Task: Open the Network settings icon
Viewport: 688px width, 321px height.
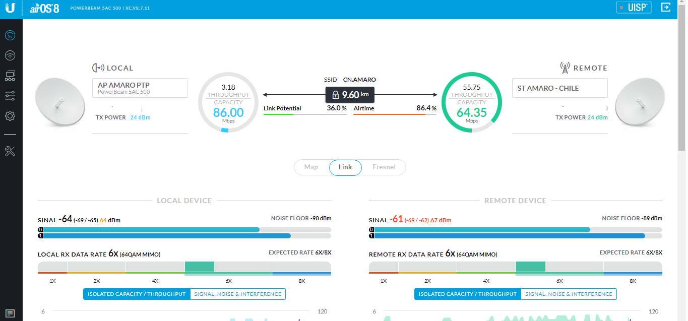Action: pos(10,76)
